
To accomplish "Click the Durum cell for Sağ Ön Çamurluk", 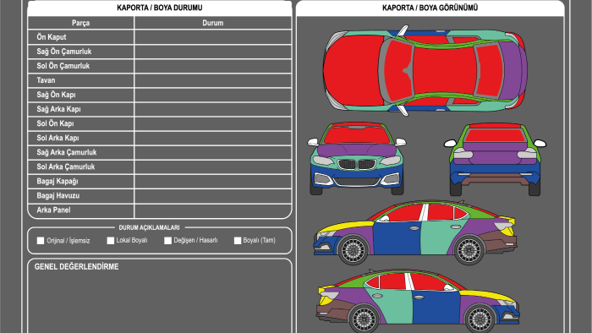I will (213, 52).
